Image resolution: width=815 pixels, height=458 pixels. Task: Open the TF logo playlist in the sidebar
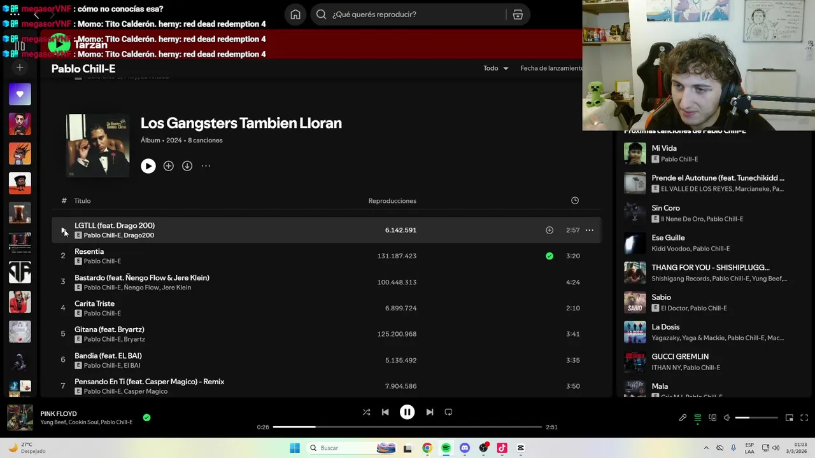point(20,272)
